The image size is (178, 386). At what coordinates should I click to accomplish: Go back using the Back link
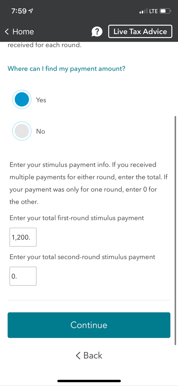(x=89, y=355)
